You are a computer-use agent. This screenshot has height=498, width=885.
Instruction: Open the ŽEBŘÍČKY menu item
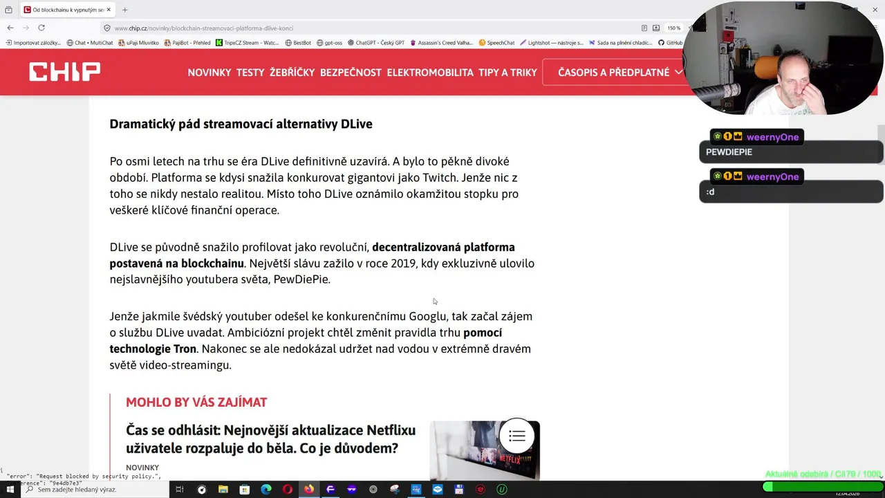pyautogui.click(x=292, y=72)
